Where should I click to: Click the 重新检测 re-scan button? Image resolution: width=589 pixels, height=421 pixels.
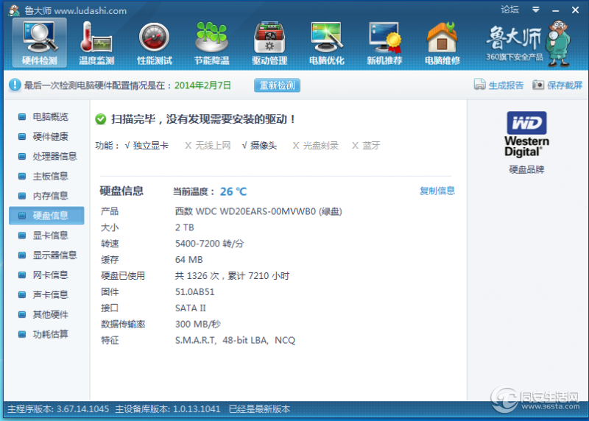278,85
